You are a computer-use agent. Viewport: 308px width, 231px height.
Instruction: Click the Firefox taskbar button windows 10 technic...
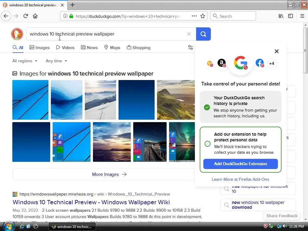pyautogui.click(x=72, y=227)
